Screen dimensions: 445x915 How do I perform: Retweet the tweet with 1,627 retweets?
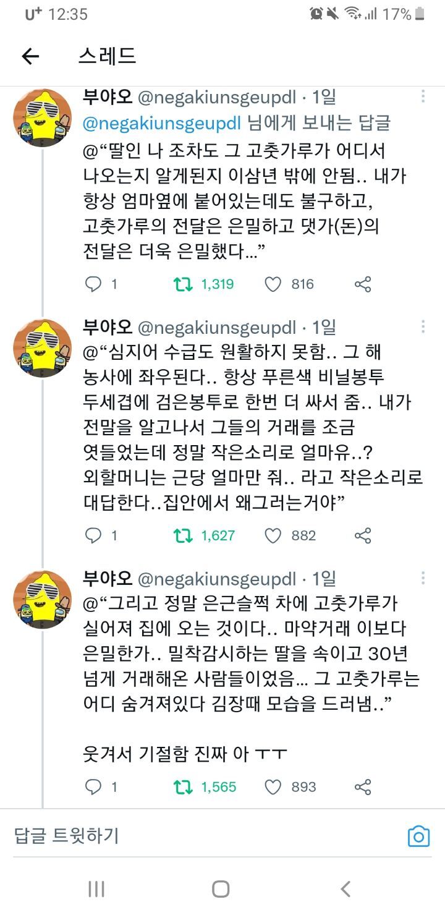point(182,535)
